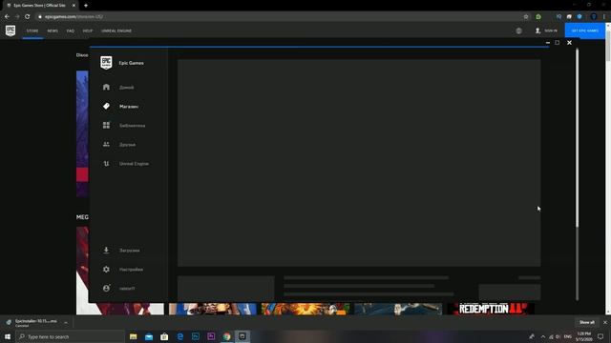Maximize the Epic Games Launcher window

558,42
